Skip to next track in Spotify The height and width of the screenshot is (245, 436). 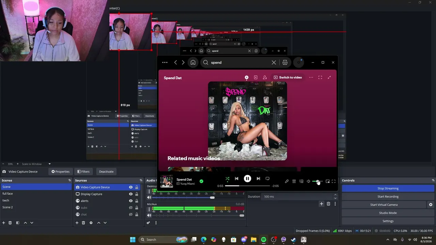point(258,179)
